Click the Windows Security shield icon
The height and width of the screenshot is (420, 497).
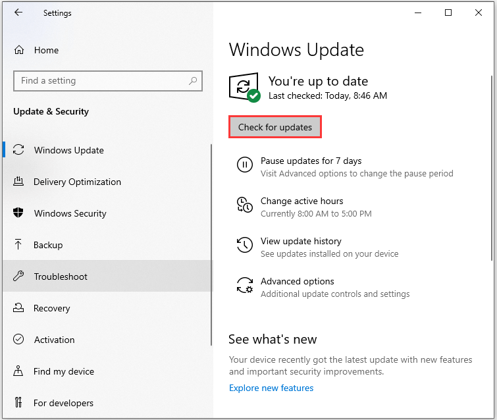[x=18, y=213]
